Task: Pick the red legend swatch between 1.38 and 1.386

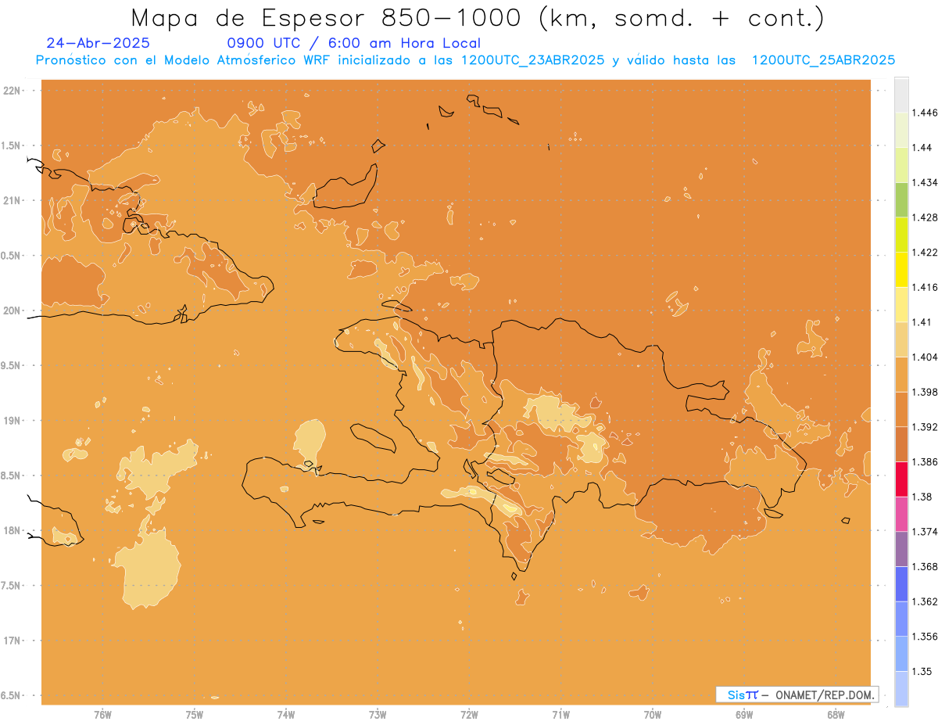Action: pos(901,479)
